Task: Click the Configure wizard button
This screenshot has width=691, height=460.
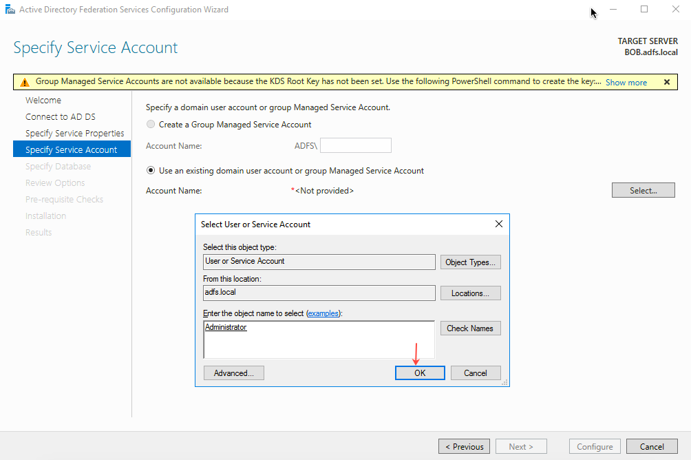Action: click(595, 446)
